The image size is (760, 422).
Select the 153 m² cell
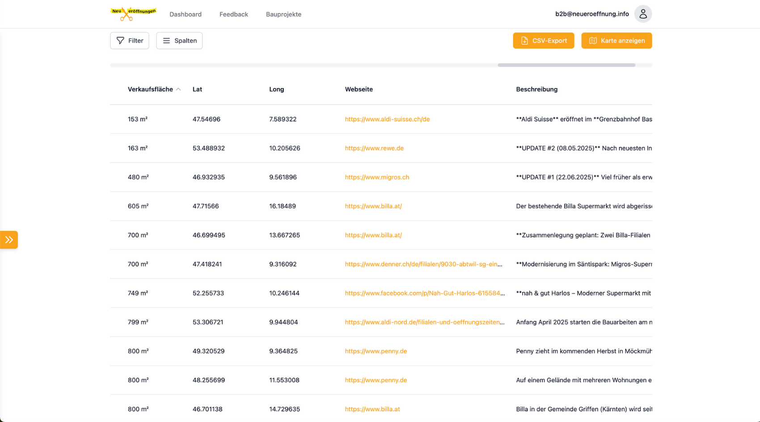pos(138,119)
